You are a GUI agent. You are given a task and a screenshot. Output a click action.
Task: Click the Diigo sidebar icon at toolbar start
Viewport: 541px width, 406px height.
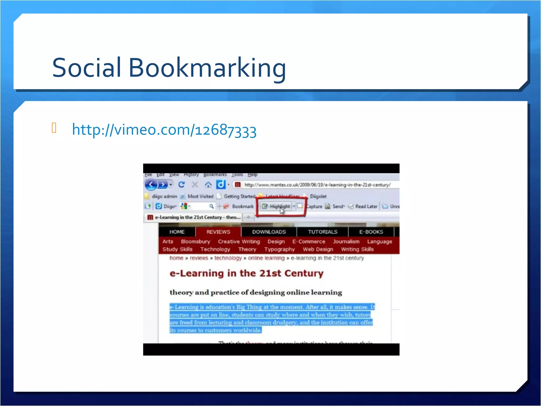(148, 206)
